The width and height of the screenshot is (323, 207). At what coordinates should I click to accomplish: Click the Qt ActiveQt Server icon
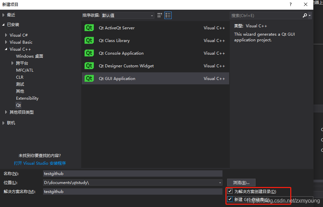[x=89, y=28]
